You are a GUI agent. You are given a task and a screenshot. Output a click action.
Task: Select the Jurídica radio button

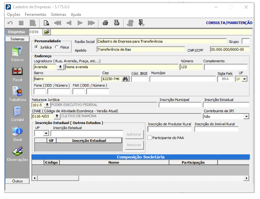click(36, 48)
